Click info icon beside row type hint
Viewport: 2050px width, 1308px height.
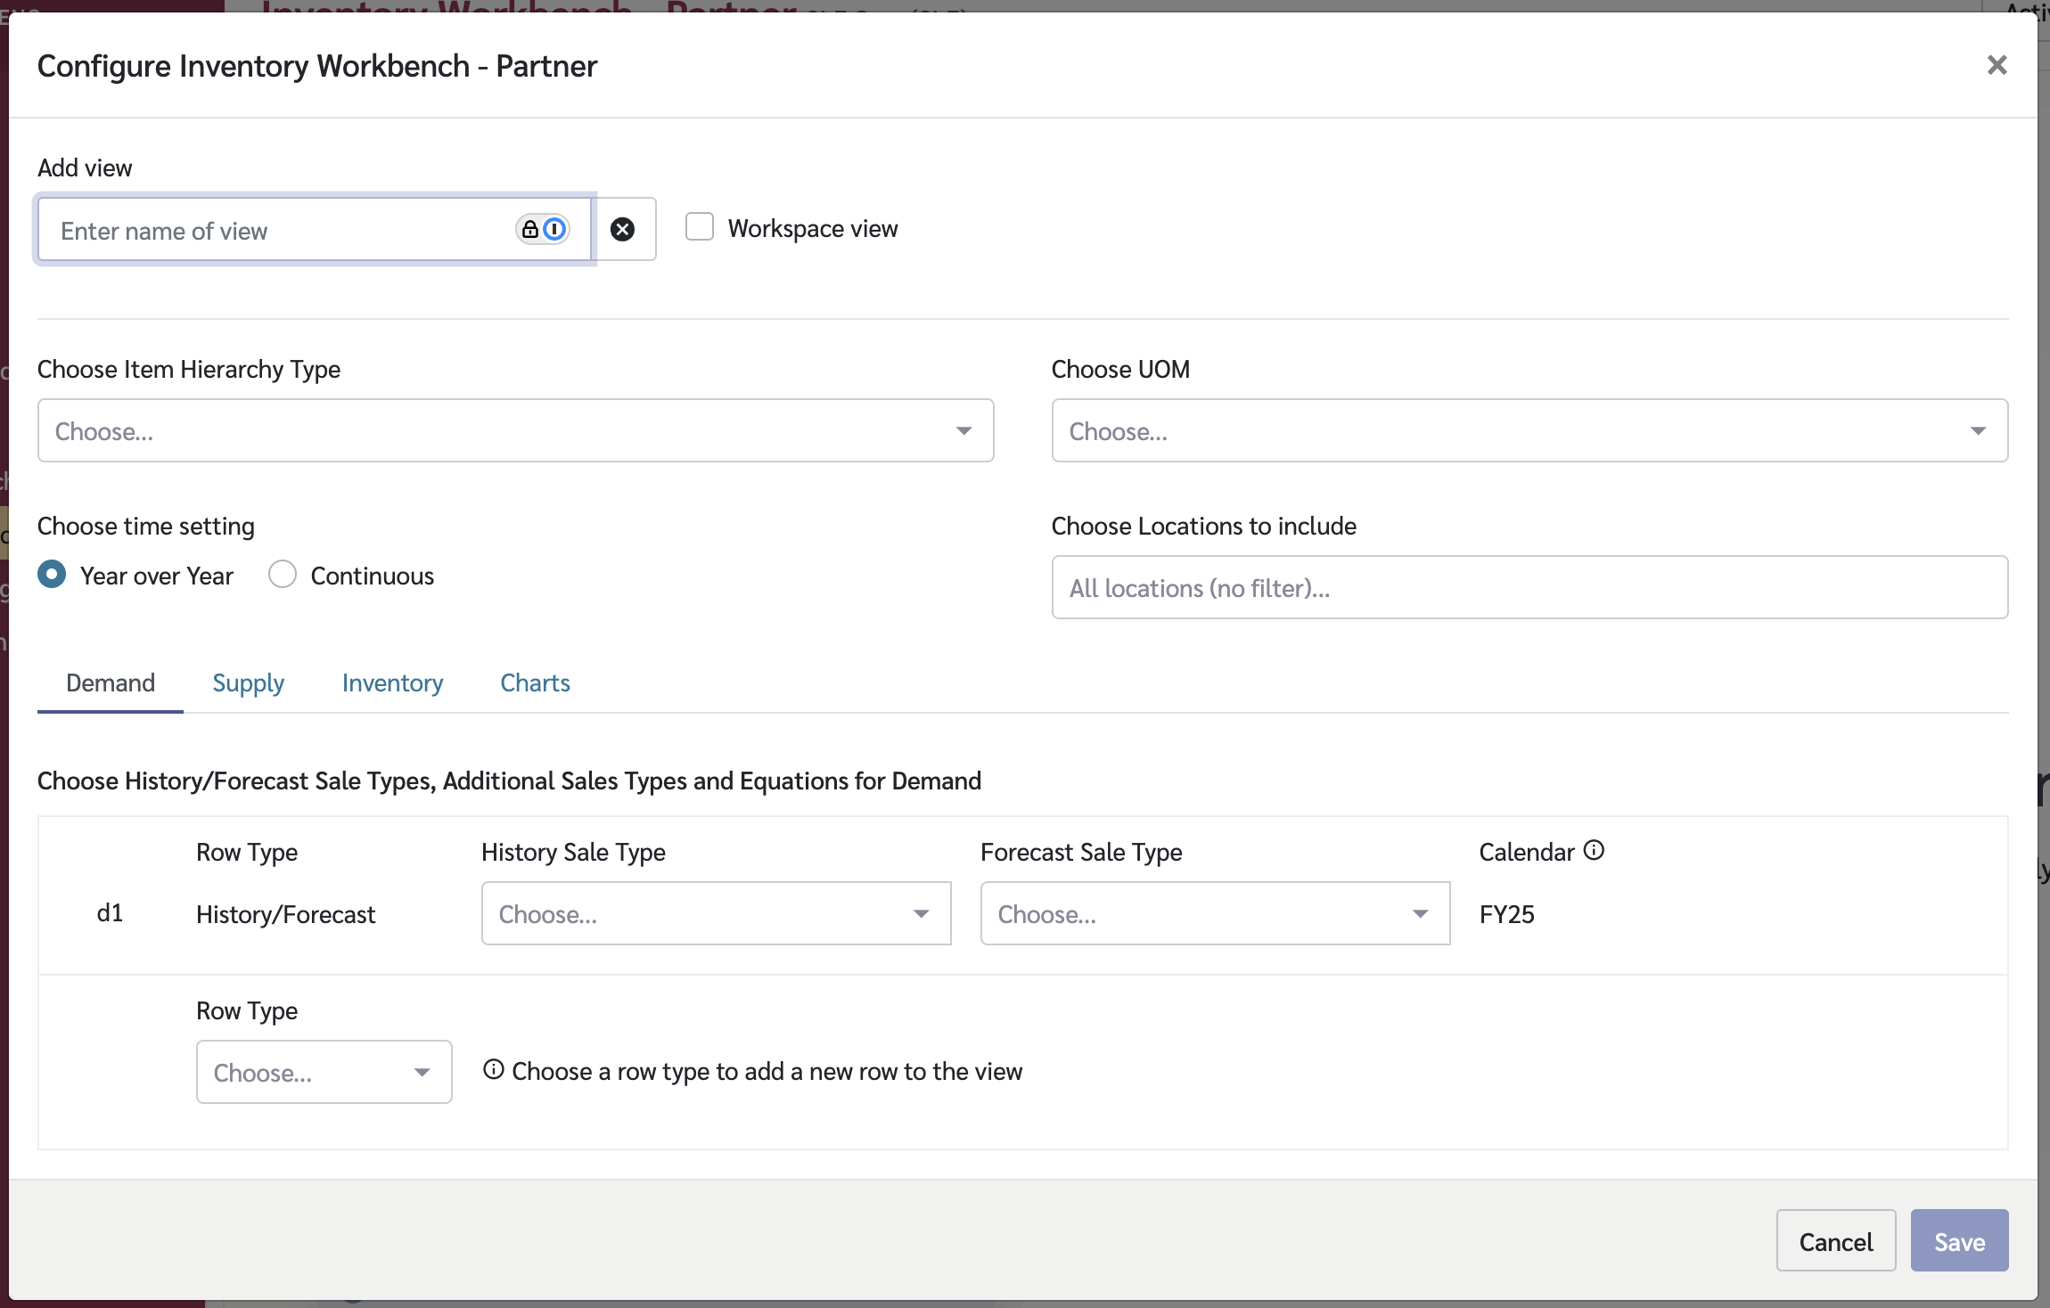pos(493,1070)
